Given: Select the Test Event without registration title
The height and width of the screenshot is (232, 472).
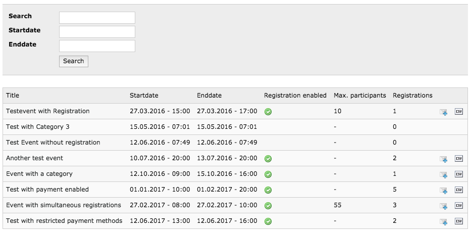Looking at the screenshot, I should [53, 143].
